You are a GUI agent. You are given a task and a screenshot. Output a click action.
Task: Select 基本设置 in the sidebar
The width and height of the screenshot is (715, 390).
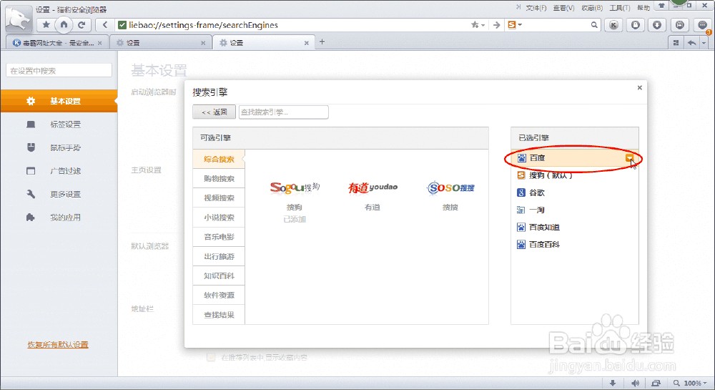point(59,101)
